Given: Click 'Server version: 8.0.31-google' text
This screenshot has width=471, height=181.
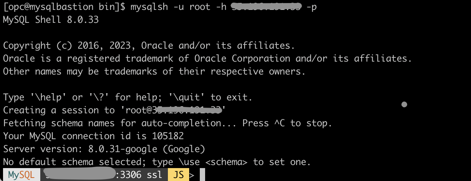Looking at the screenshot, I should 86,149.
